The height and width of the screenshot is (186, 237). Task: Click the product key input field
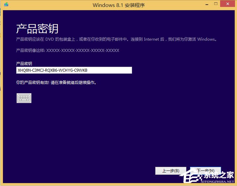[x=74, y=70]
